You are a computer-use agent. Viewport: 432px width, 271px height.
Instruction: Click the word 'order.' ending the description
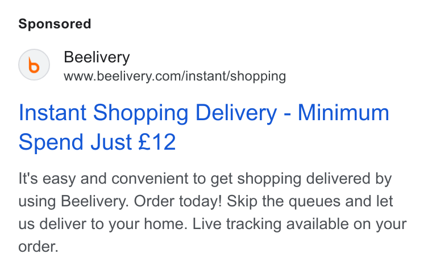(38, 247)
